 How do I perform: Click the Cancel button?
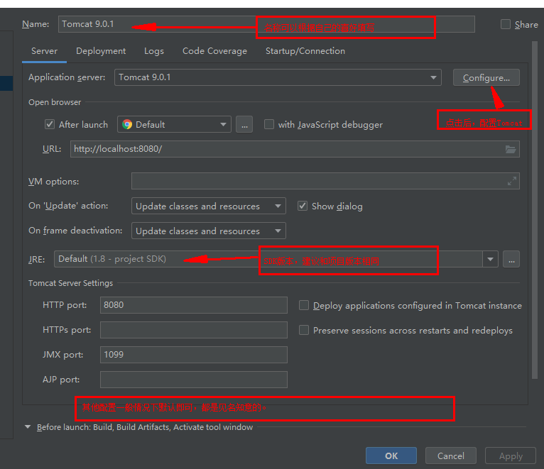coord(451,456)
